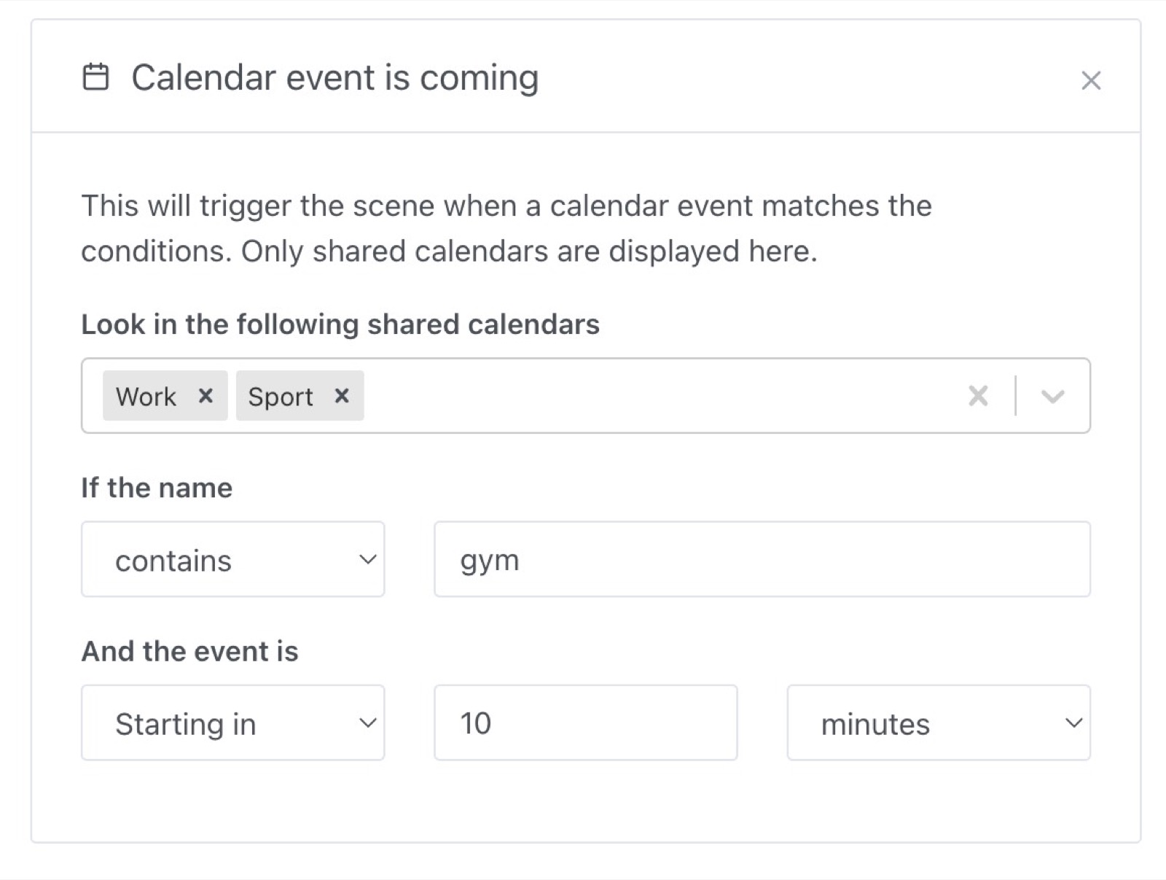
Task: Select the Work calendar chip
Action: point(146,396)
